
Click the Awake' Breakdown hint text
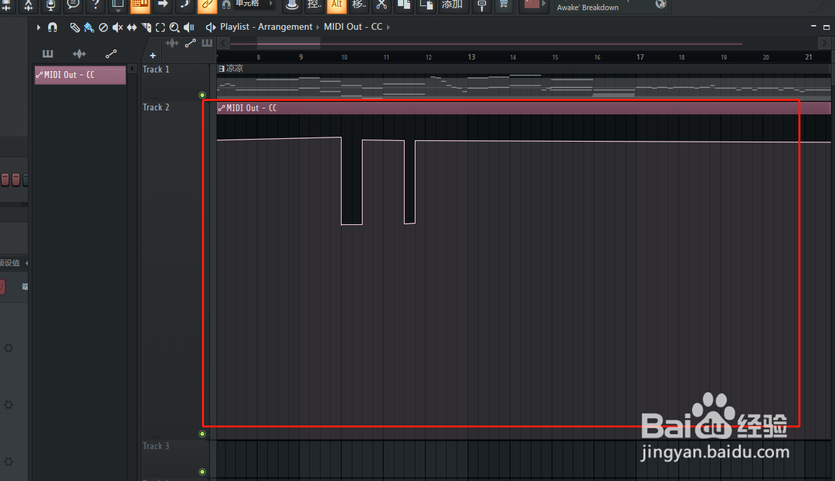pyautogui.click(x=588, y=7)
